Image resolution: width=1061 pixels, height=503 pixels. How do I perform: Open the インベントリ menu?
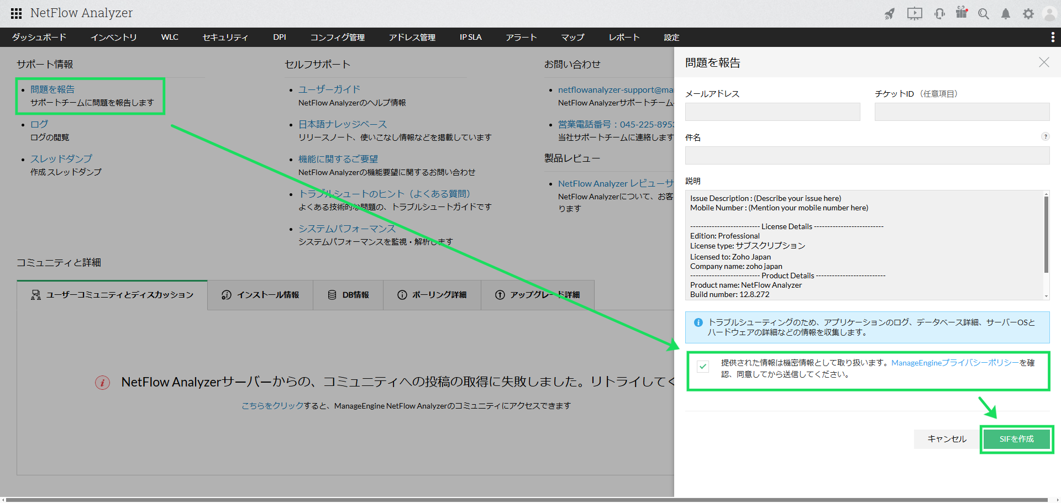pos(113,37)
